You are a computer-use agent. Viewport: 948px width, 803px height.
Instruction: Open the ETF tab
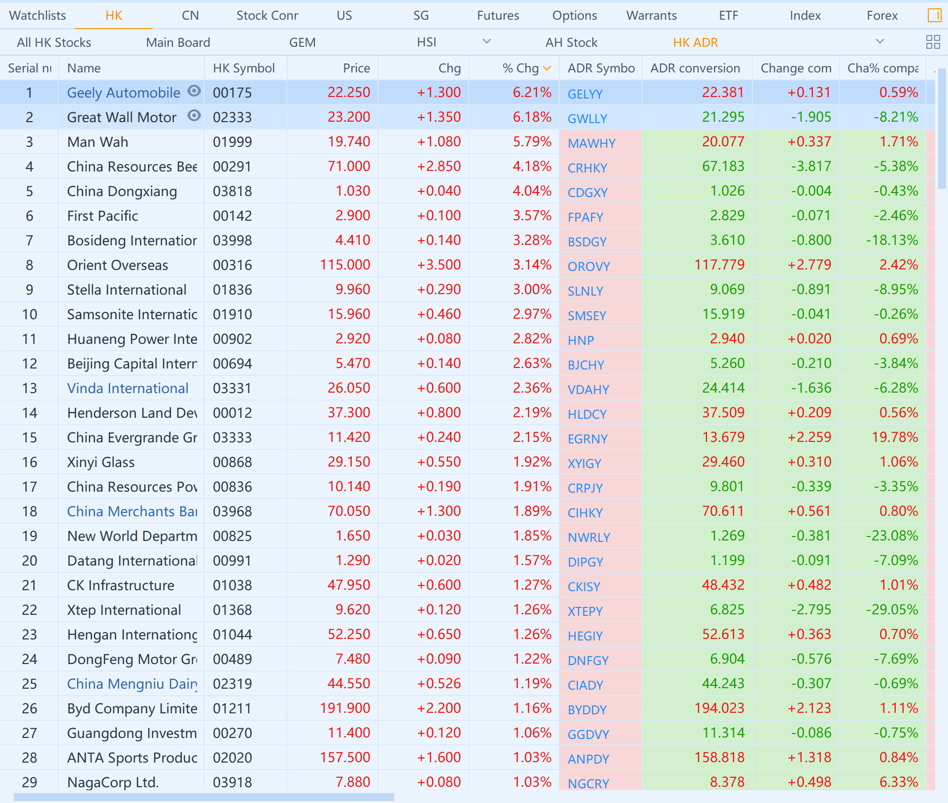(x=728, y=15)
